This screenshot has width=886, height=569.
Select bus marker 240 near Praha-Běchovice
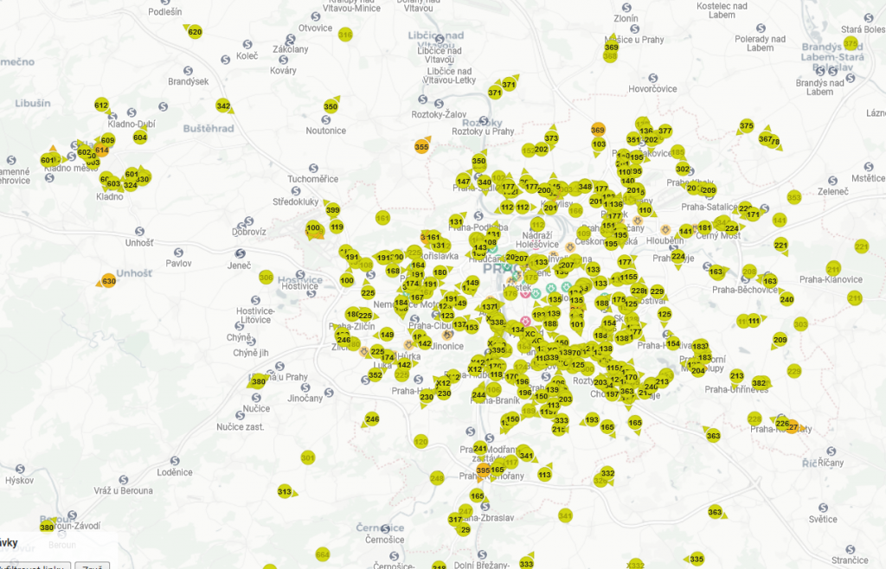click(x=786, y=299)
